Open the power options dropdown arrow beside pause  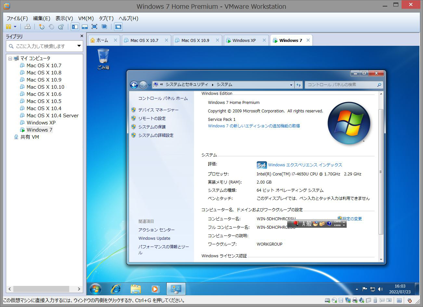coord(15,27)
